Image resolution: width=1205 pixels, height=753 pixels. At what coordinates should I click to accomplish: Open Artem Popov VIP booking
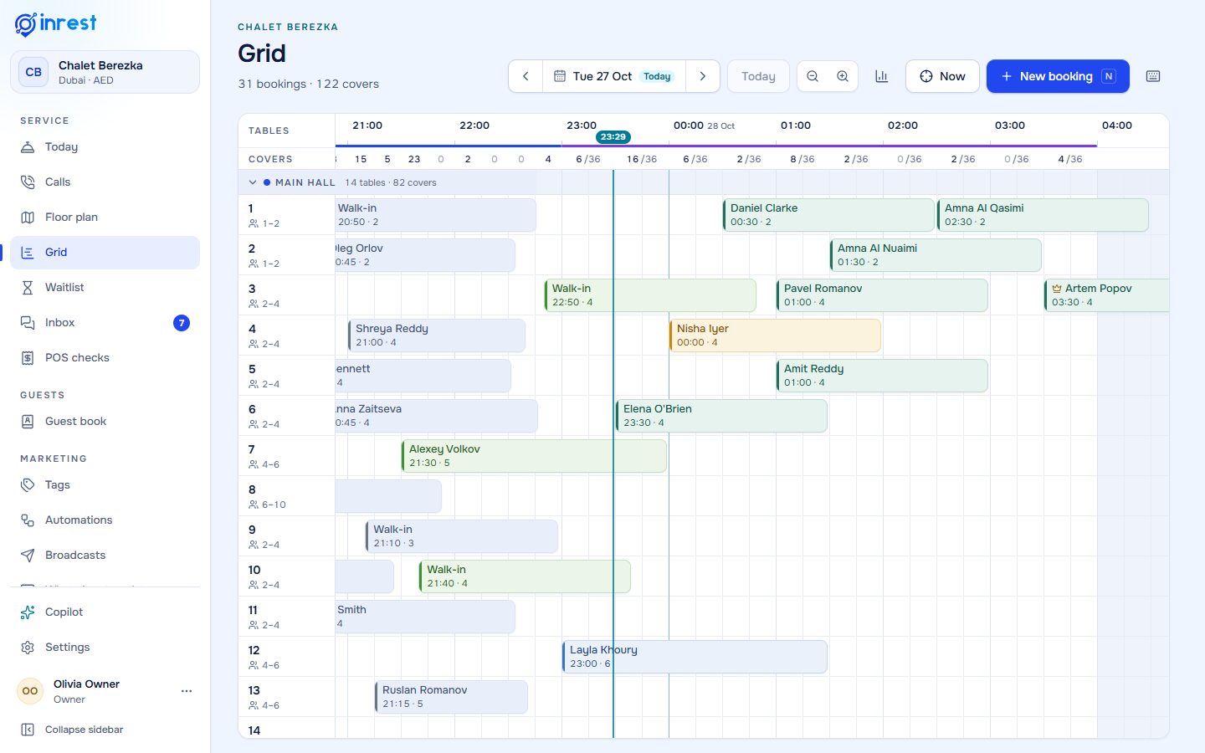point(1106,295)
